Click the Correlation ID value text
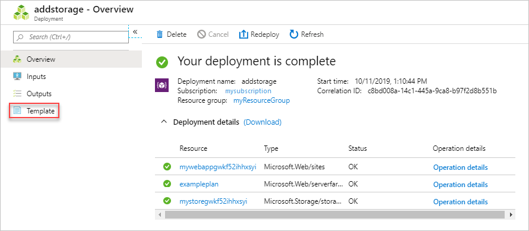The height and width of the screenshot is (231, 529). 432,91
